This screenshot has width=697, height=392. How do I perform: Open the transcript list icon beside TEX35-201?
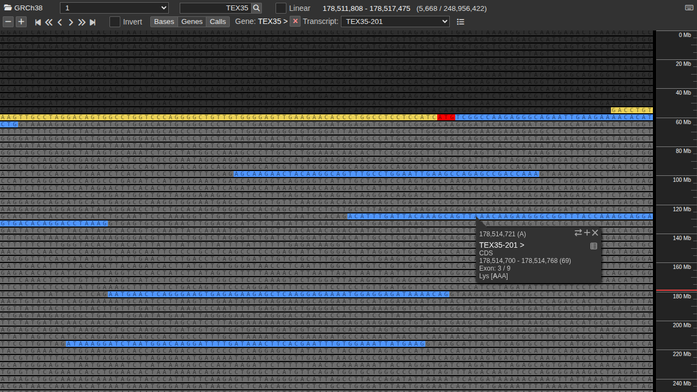[461, 22]
